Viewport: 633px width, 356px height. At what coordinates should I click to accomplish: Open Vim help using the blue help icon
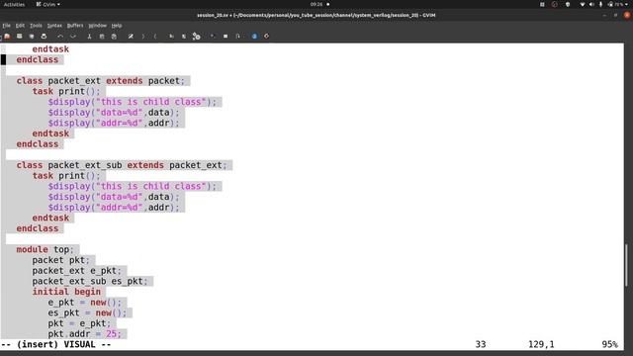coord(254,37)
